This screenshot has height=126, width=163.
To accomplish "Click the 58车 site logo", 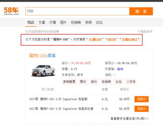I will (11, 11).
